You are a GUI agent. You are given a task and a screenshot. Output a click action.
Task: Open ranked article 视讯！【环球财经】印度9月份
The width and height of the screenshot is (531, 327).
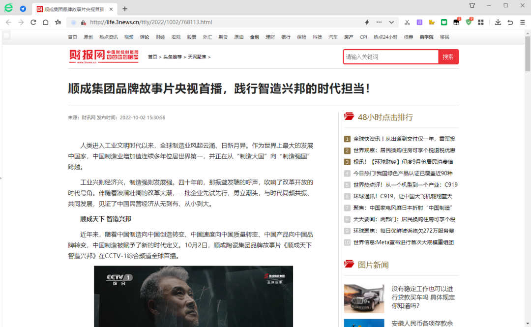[x=403, y=162]
